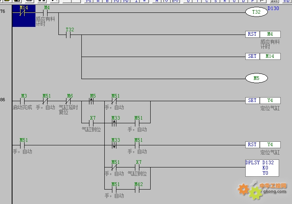The image size is (292, 204).
Task: Click the M51 NC contact beside M3
Action: (45, 101)
